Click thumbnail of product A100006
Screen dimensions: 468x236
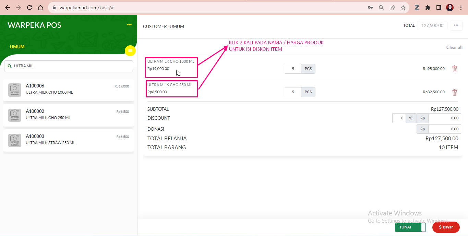point(15,90)
